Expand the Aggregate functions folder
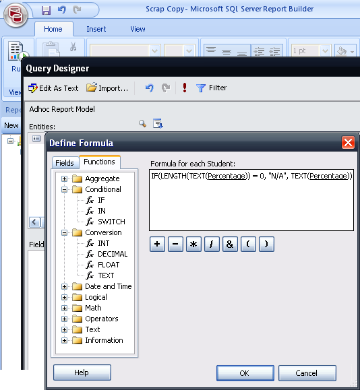 coord(64,178)
